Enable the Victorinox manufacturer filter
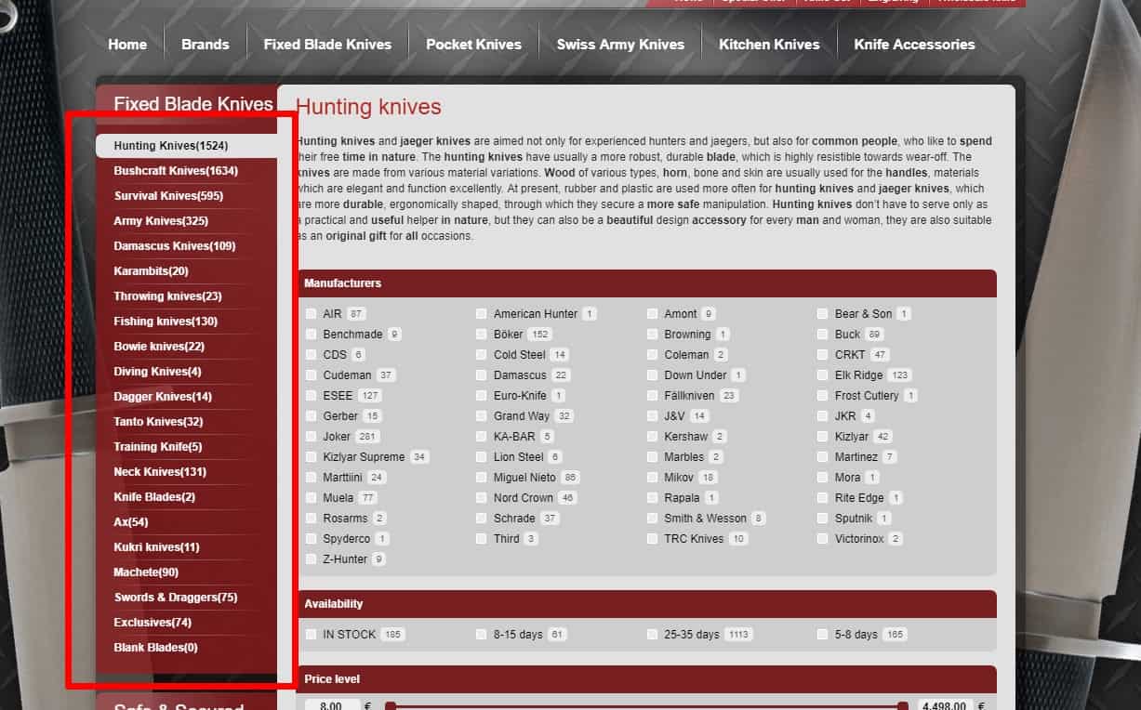The image size is (1141, 710). click(823, 538)
